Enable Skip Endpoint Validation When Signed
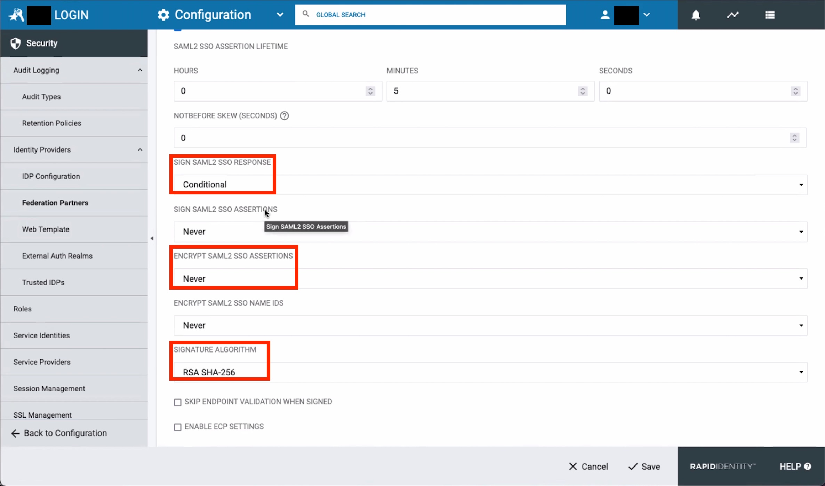 (178, 402)
